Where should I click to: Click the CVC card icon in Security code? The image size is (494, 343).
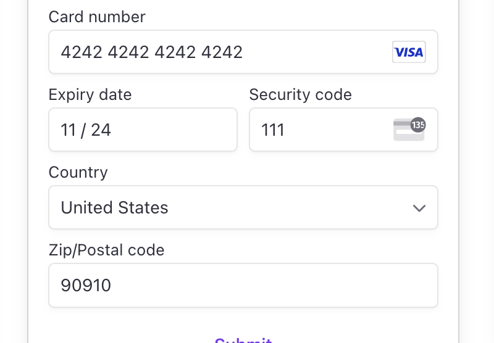(408, 131)
